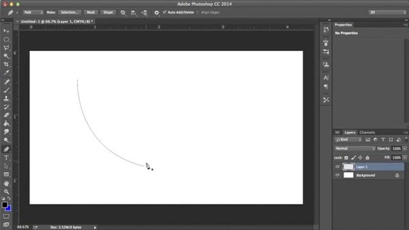Select Layer 1 thumbnail
409x230 pixels.
[348, 167]
